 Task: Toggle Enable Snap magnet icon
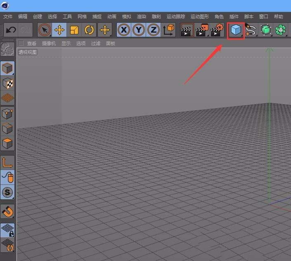click(7, 211)
